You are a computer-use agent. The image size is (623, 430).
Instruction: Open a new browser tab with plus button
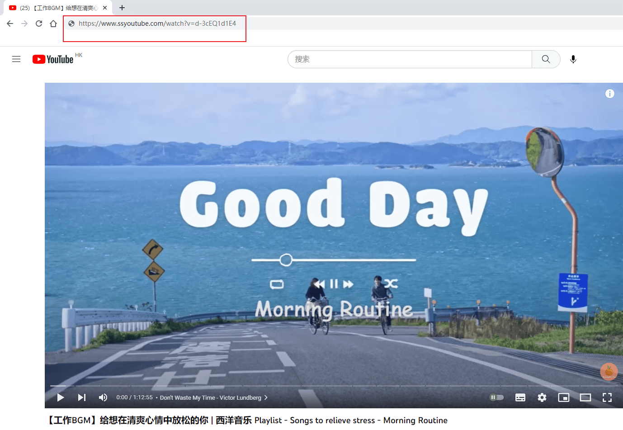tap(122, 8)
